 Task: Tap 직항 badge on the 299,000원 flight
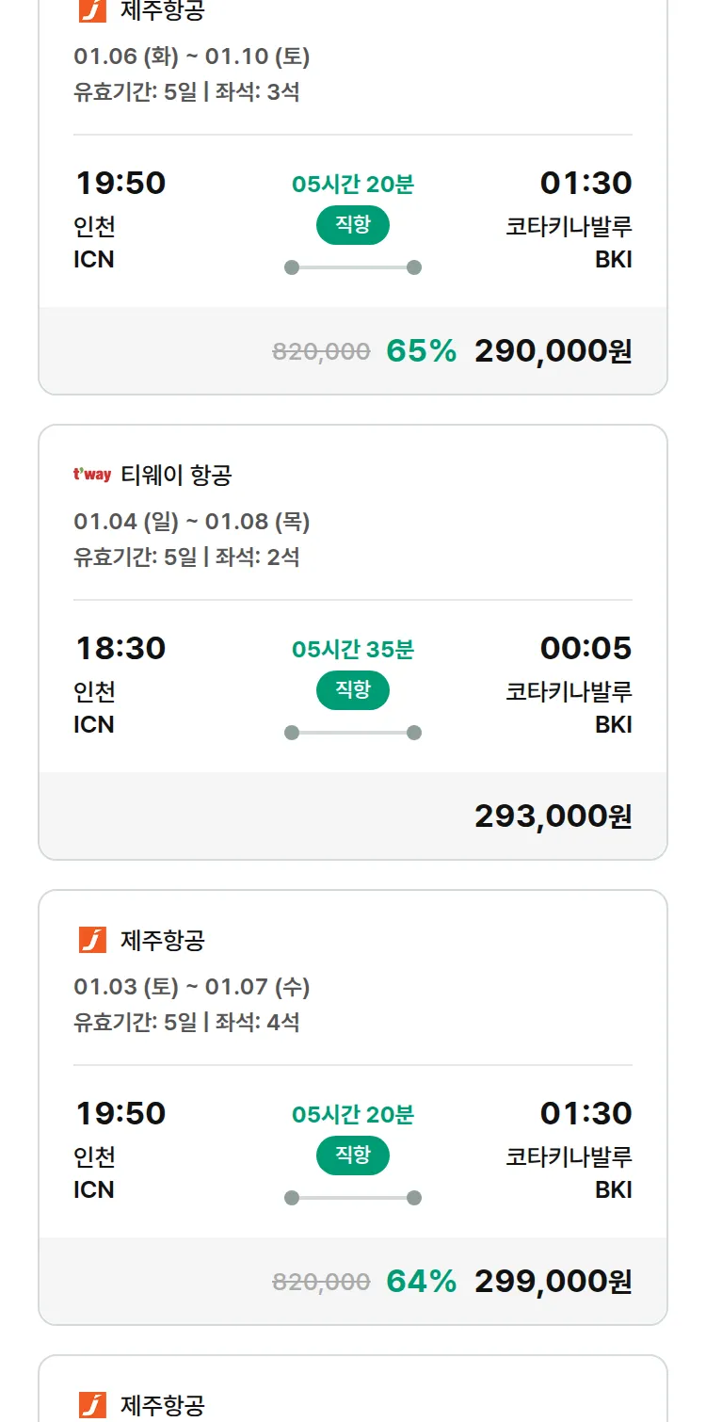pos(352,1155)
